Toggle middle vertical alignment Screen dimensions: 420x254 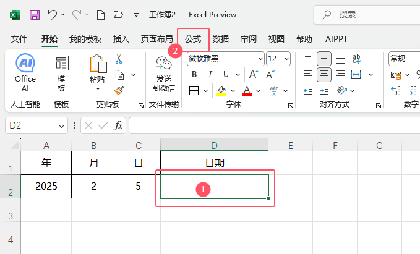[x=324, y=59]
